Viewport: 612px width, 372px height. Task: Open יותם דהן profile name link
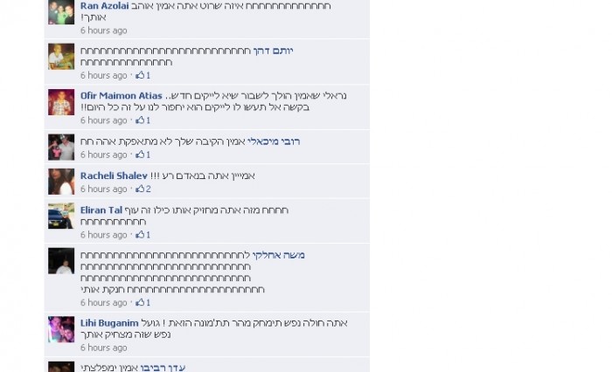tap(273, 51)
